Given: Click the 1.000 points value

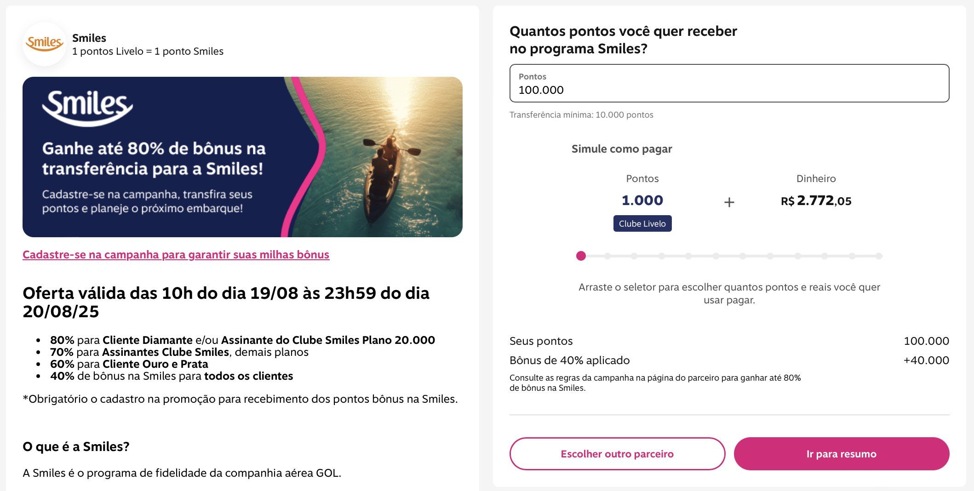Looking at the screenshot, I should click(x=642, y=200).
